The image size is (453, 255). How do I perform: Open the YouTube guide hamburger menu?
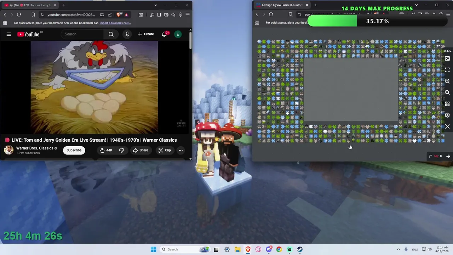pyautogui.click(x=9, y=34)
